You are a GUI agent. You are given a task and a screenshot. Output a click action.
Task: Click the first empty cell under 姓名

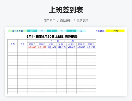tap(22, 51)
